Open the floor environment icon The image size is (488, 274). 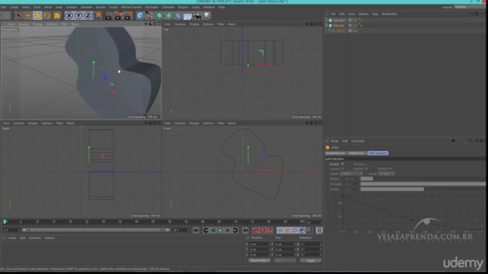(188, 15)
